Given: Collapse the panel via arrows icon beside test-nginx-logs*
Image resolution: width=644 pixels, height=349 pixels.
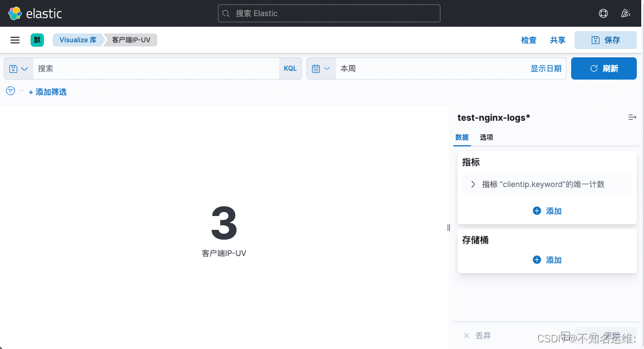Looking at the screenshot, I should tap(632, 117).
